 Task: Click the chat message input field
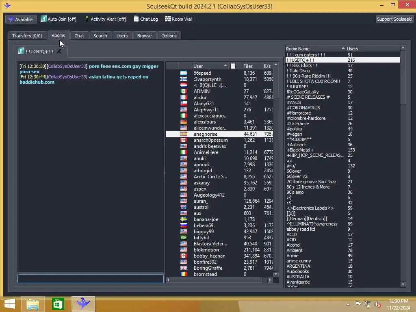point(91,279)
